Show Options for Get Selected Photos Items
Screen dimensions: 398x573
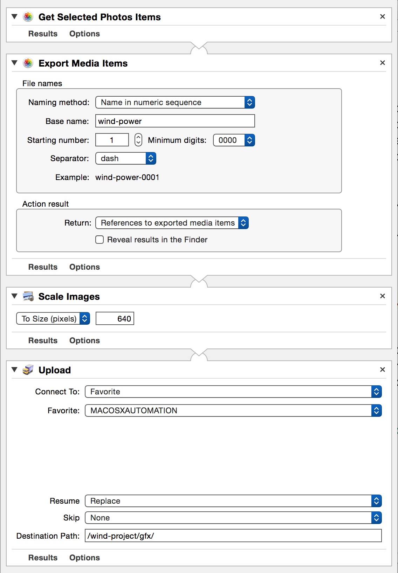point(84,34)
